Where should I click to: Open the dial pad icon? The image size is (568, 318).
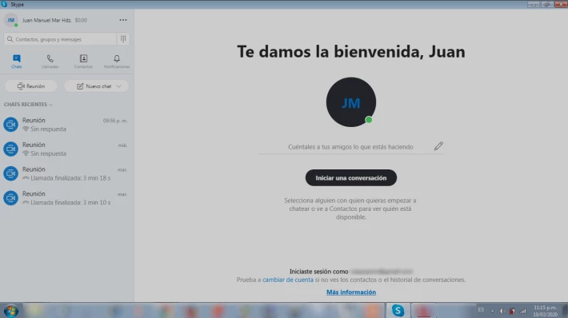coord(123,38)
